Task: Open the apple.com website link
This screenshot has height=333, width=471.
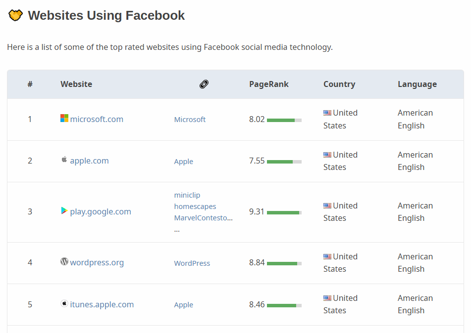Action: pyautogui.click(x=90, y=160)
